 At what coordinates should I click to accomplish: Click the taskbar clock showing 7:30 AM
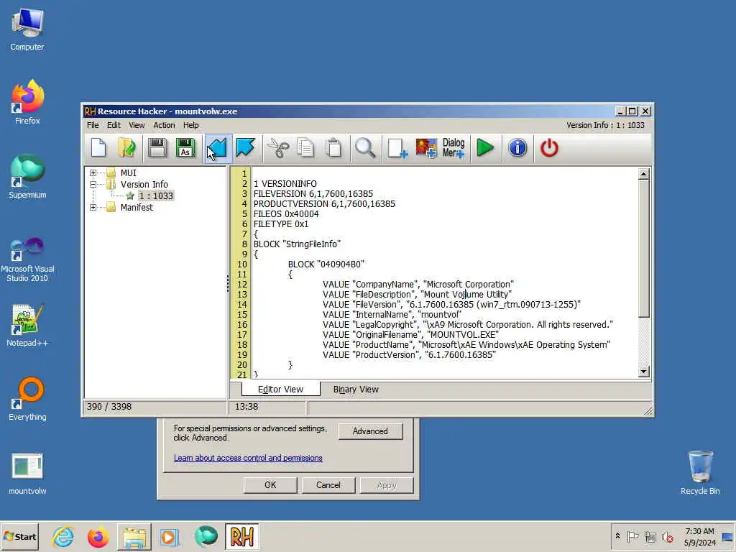pyautogui.click(x=700, y=536)
